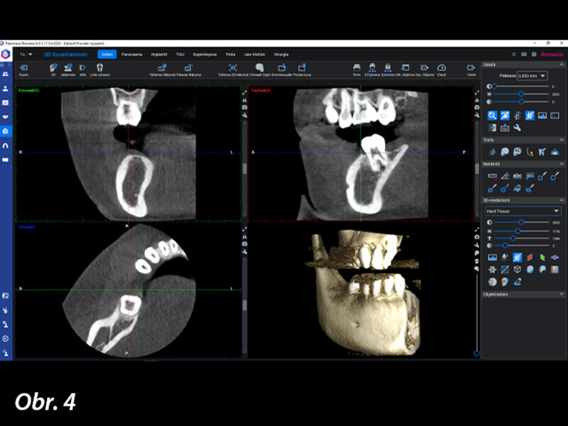Click the tooth icon in the Tools panel
Viewport: 568px width, 426px height.
click(542, 151)
